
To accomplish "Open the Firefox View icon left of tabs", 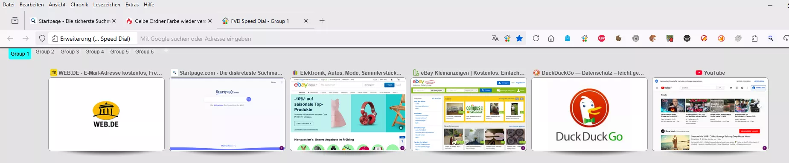I will [15, 21].
